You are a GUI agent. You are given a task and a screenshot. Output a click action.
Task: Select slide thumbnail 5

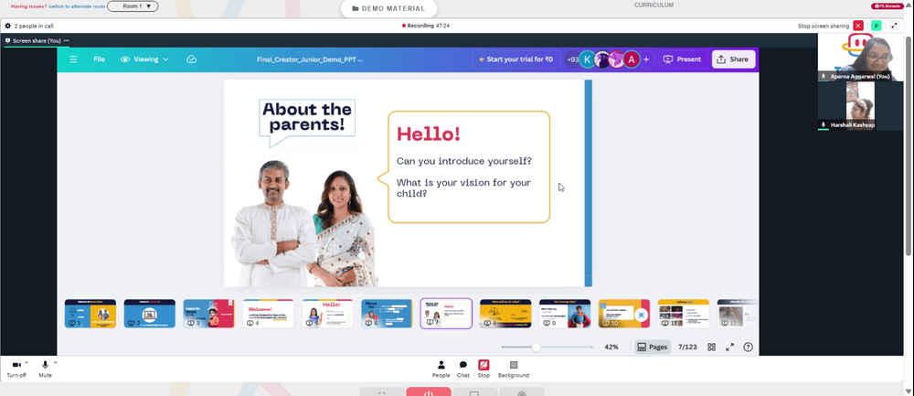[327, 314]
